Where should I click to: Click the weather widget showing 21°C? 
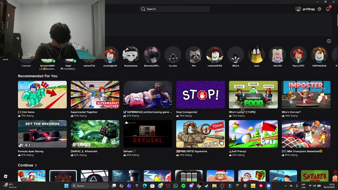pyautogui.click(x=10, y=186)
